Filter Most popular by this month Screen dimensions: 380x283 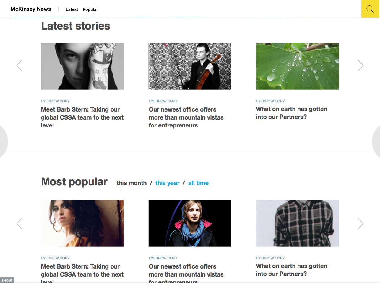click(131, 183)
